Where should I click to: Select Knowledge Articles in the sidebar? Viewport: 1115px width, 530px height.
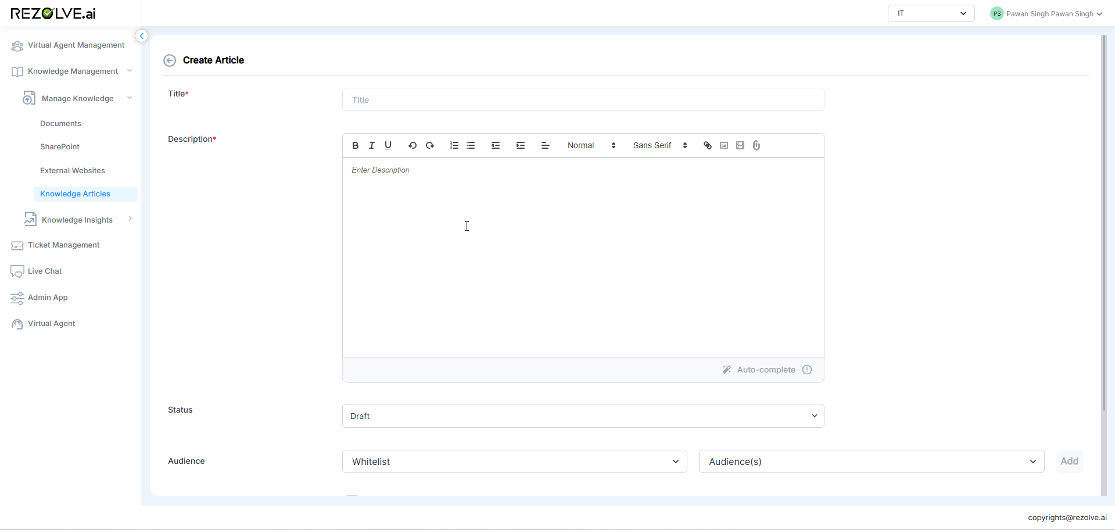click(85, 194)
